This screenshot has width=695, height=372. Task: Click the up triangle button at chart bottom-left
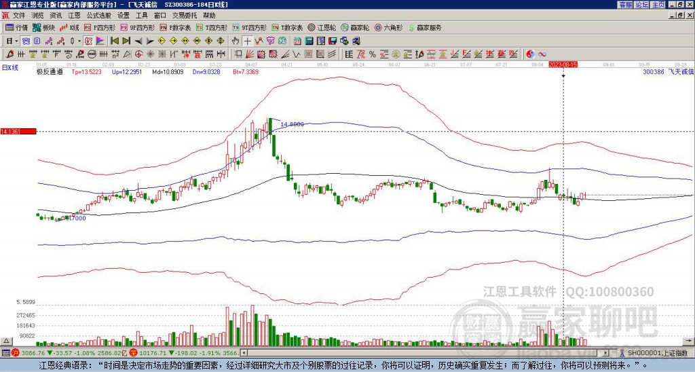point(5,341)
